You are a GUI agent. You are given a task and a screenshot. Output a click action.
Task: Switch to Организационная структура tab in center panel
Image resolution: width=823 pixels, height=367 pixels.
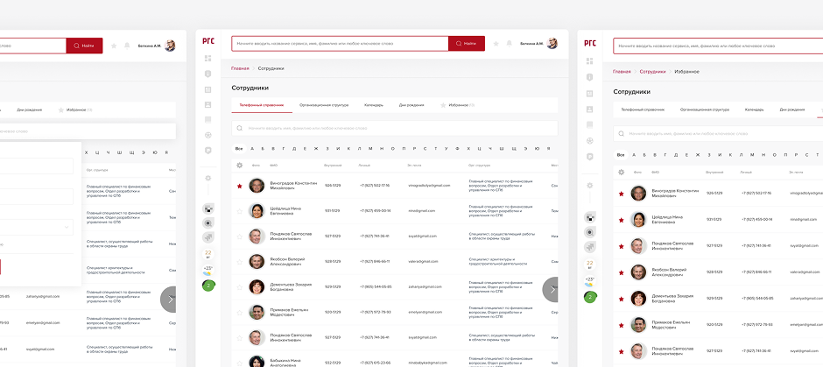323,105
